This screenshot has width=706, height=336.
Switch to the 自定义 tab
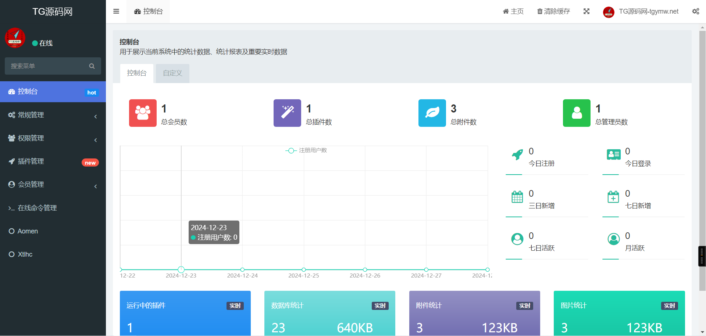click(x=172, y=73)
